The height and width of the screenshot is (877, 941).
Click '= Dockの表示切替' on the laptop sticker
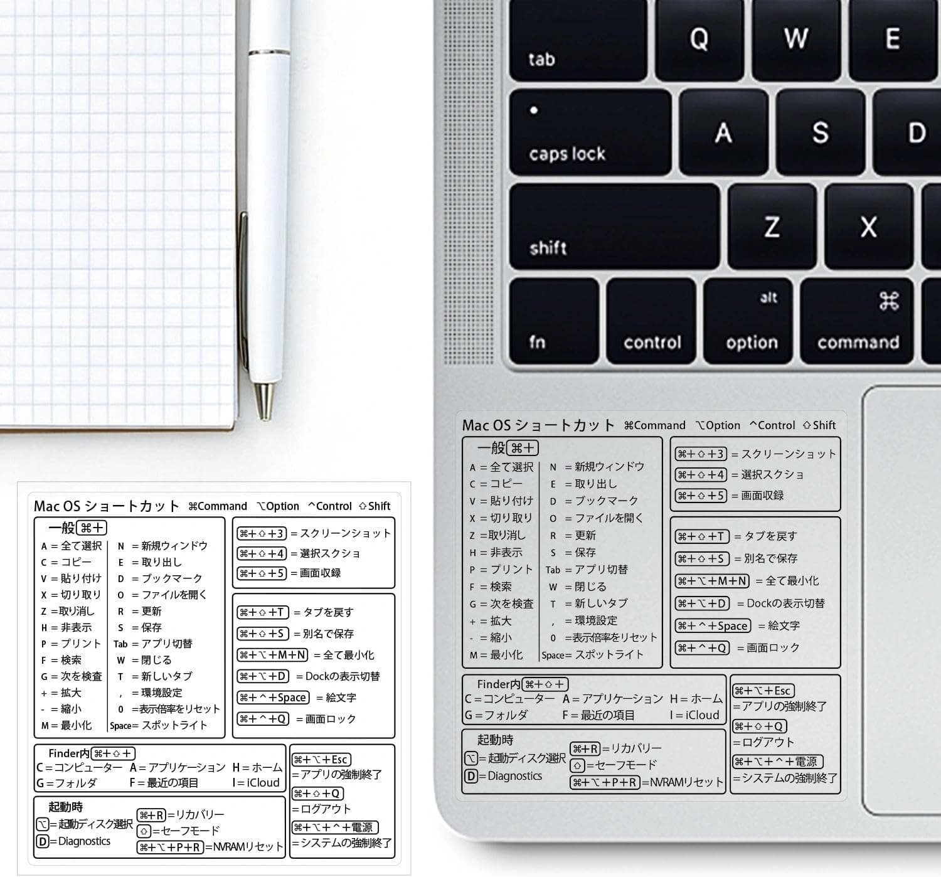(780, 603)
